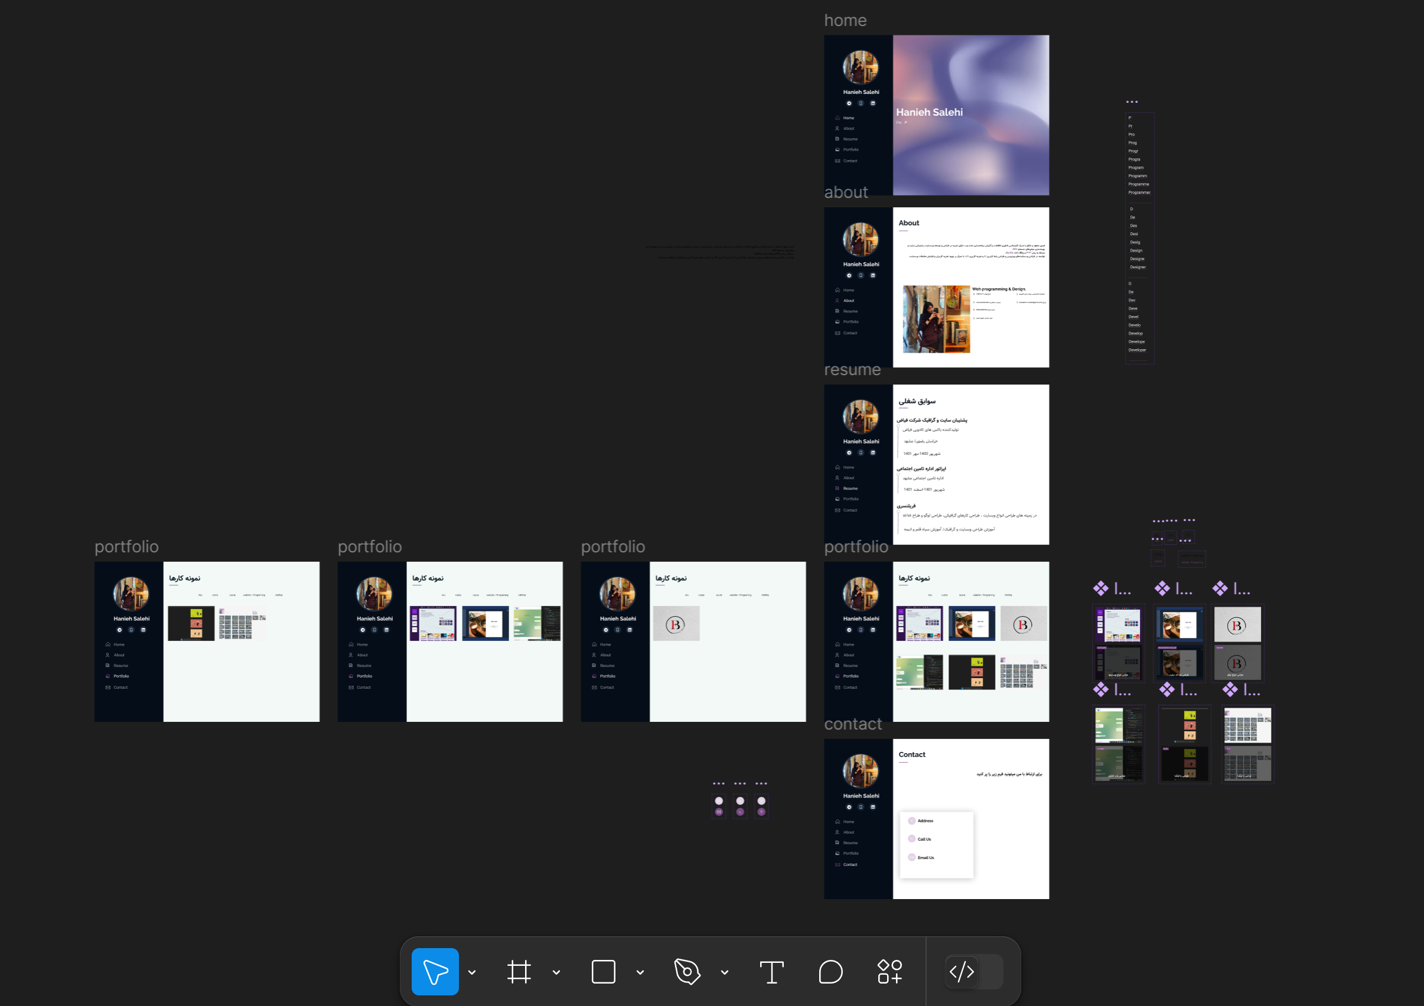Select the Move tool in toolbar
1424x1006 pixels.
click(x=435, y=971)
